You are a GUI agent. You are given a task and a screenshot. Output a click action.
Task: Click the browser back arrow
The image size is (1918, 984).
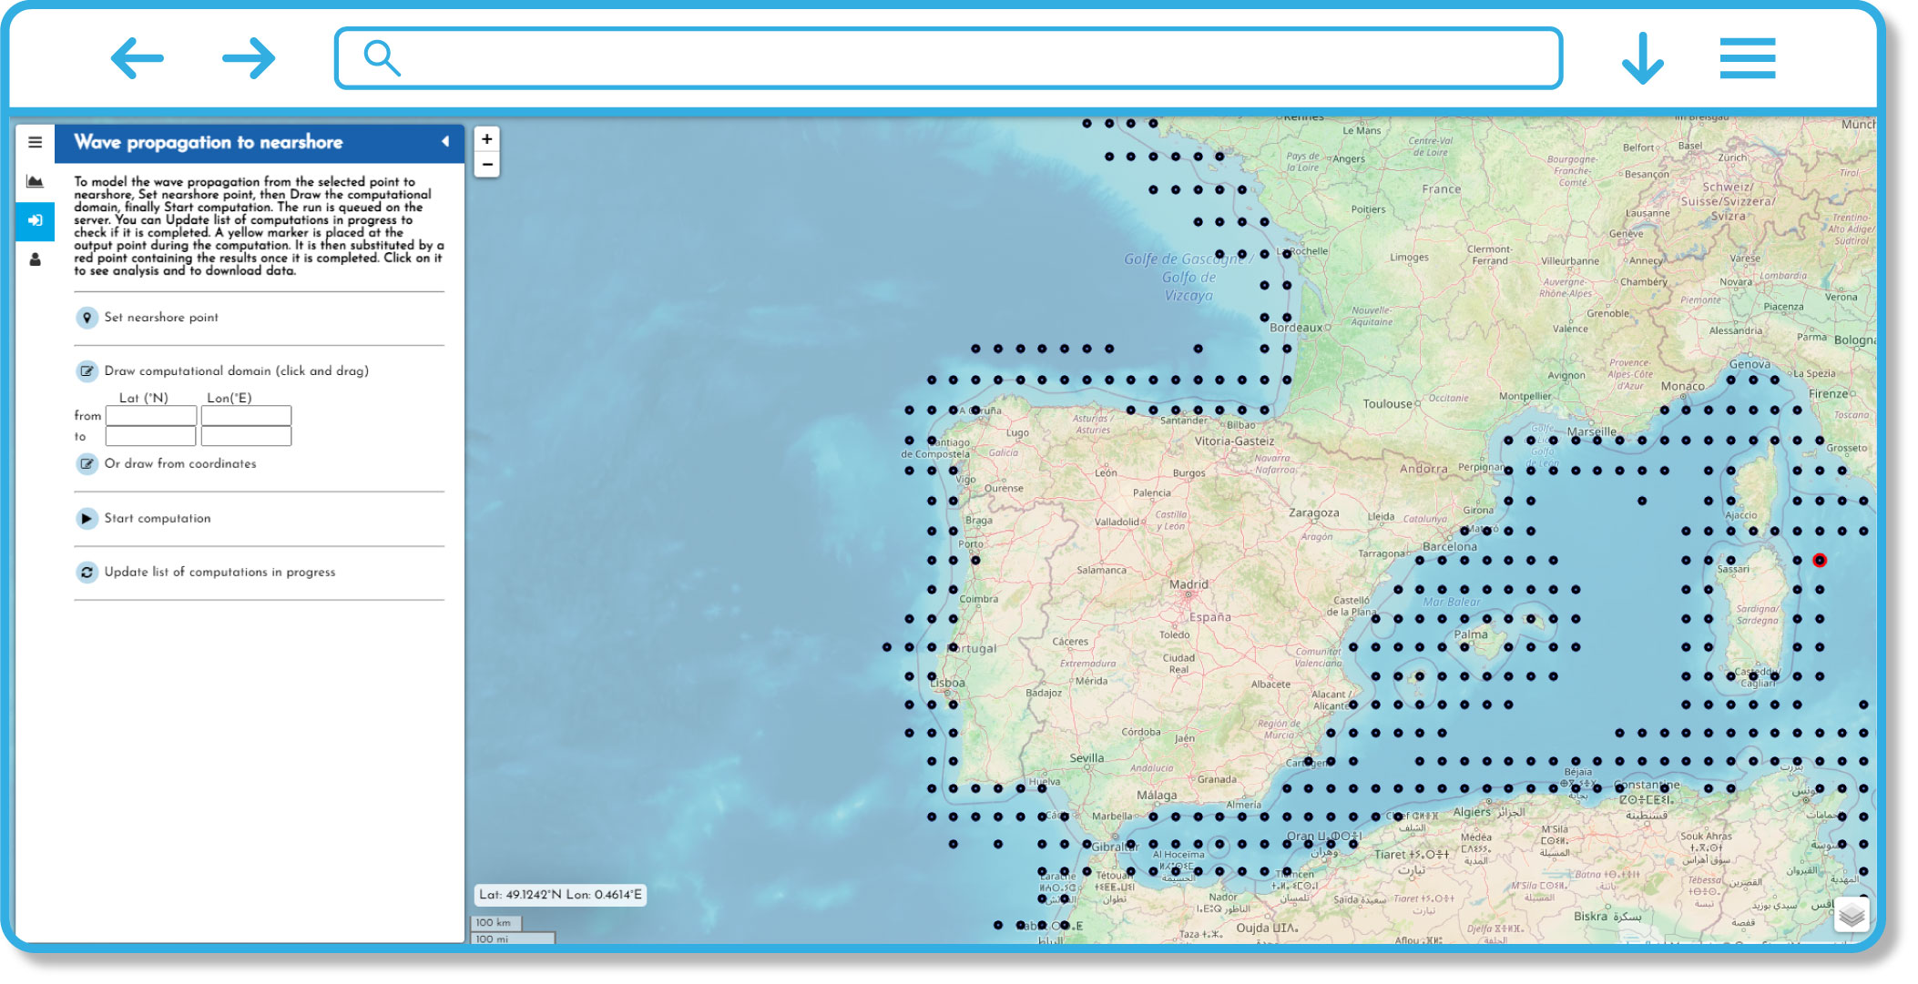point(138,58)
